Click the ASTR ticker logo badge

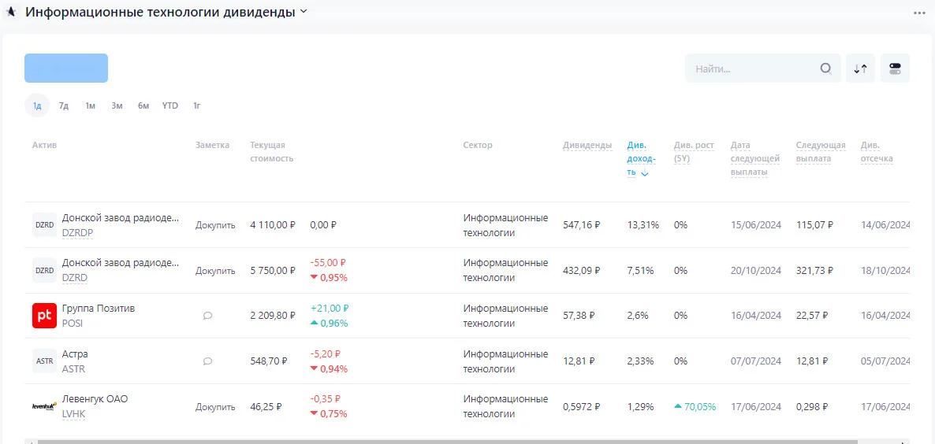(x=44, y=361)
